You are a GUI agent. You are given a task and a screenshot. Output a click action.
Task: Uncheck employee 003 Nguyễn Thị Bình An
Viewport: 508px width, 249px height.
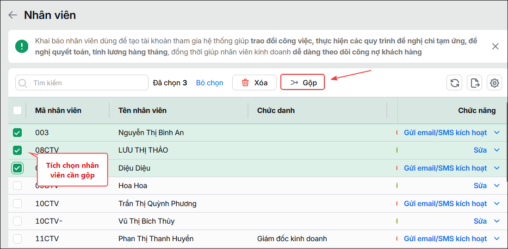[17, 132]
